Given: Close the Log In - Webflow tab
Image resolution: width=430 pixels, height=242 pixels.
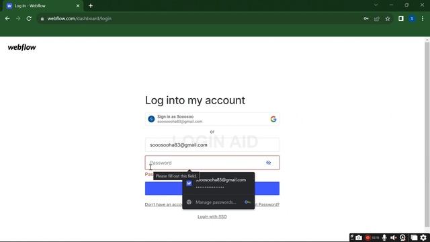Looking at the screenshot, I should click(x=78, y=6).
